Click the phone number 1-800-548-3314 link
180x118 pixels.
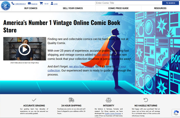[x=20, y=4]
